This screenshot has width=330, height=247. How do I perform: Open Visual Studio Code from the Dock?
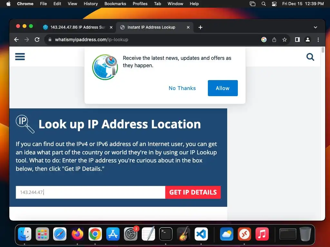[201, 234]
